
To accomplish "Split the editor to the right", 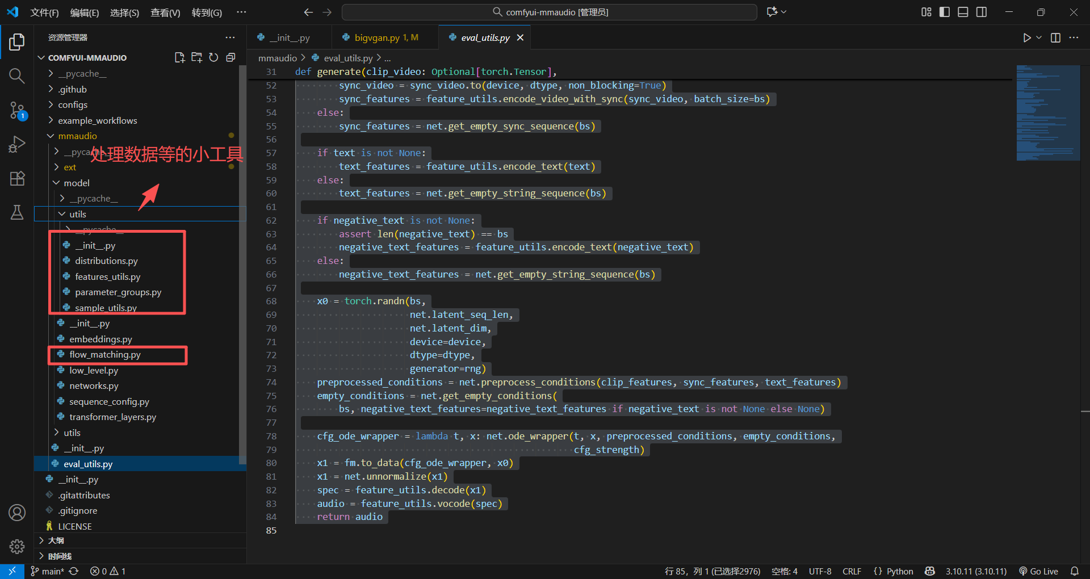I will click(x=1055, y=37).
